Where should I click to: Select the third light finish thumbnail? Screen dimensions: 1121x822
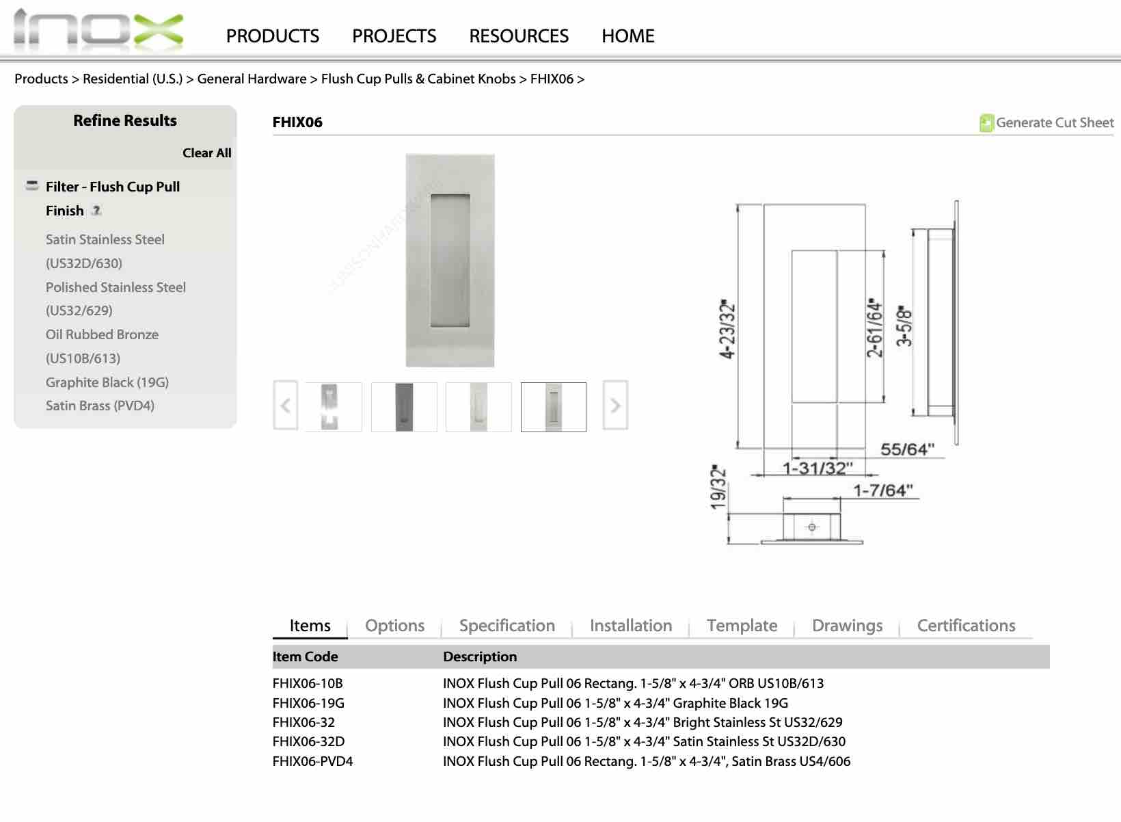478,407
